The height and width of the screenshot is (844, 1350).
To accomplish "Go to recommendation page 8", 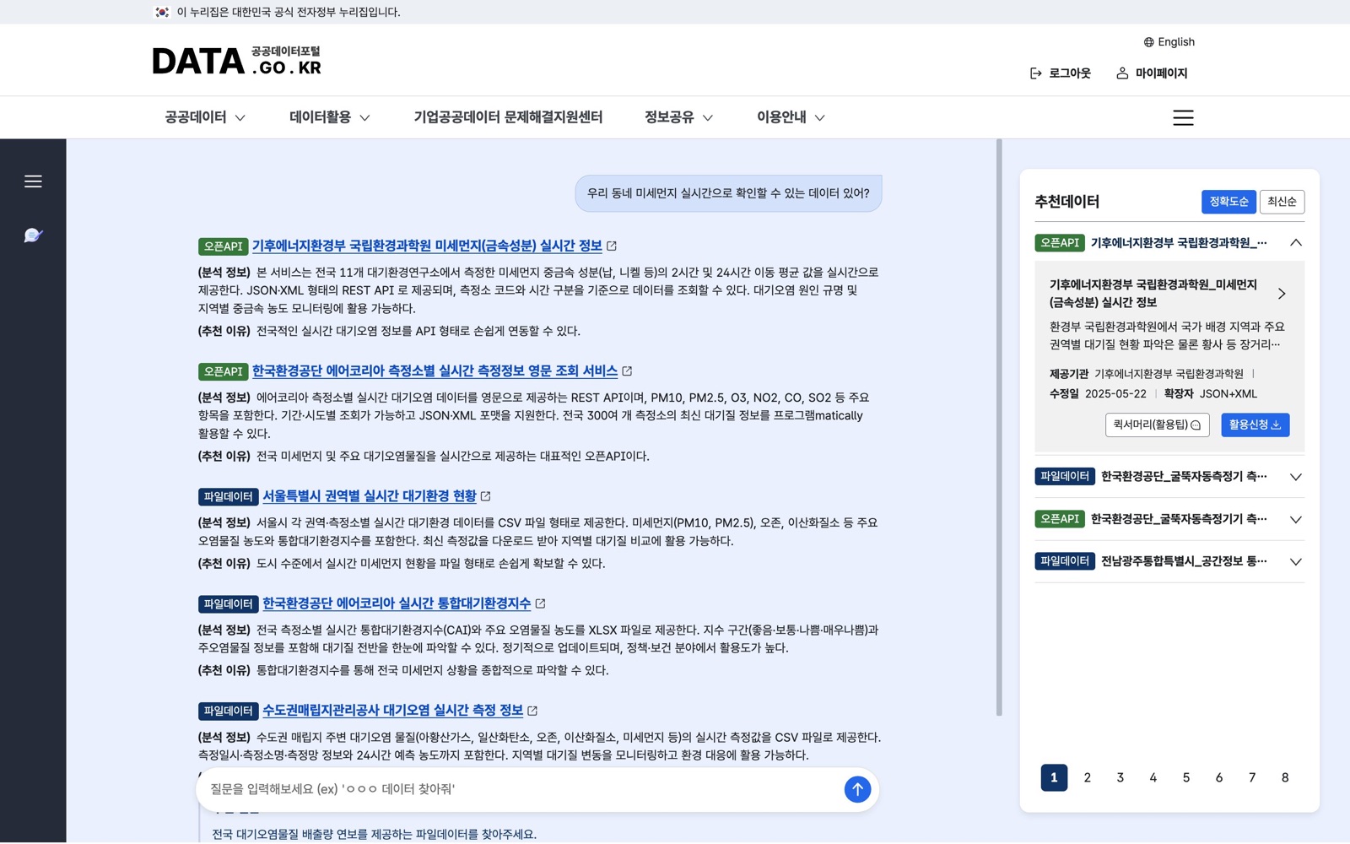I will (1285, 777).
